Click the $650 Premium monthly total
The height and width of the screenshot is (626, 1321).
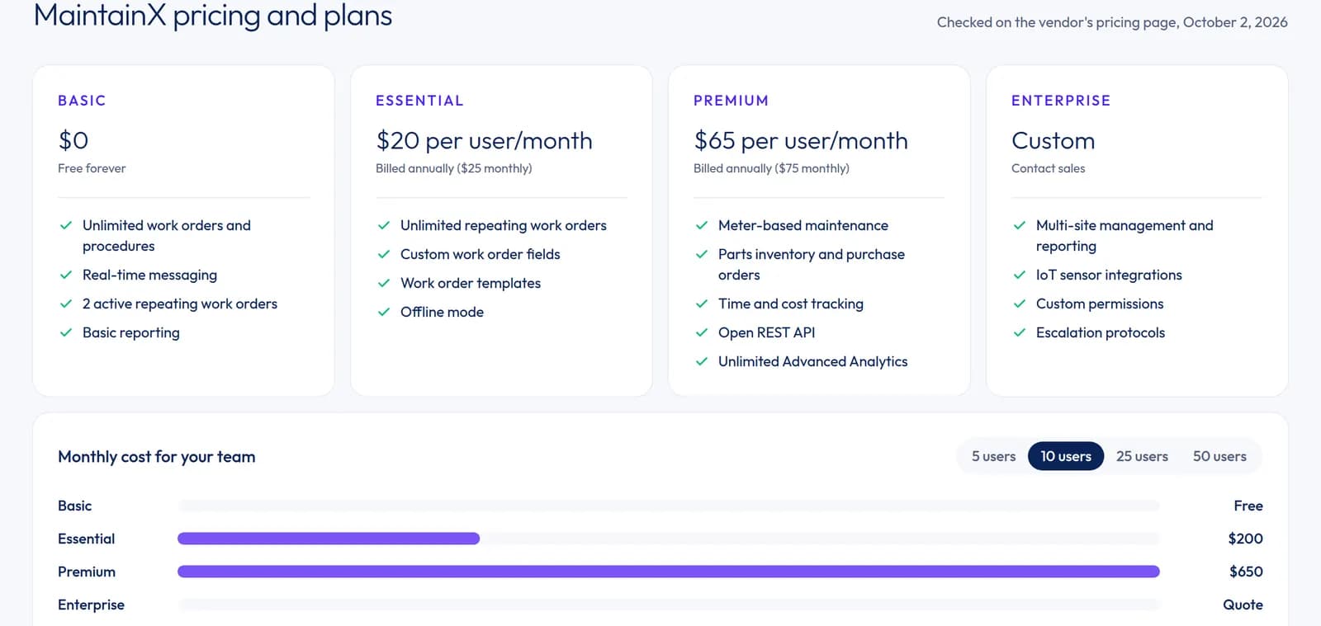1246,572
